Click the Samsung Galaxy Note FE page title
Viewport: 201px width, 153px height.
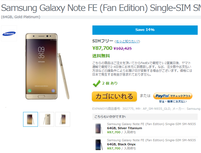pyautogui.click(x=101, y=8)
